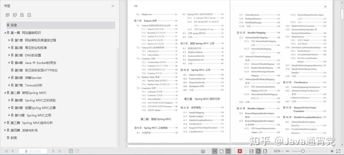Expand the 第四篇 总结与补充 node
Viewport: 344px width, 155px height.
(x=5, y=130)
